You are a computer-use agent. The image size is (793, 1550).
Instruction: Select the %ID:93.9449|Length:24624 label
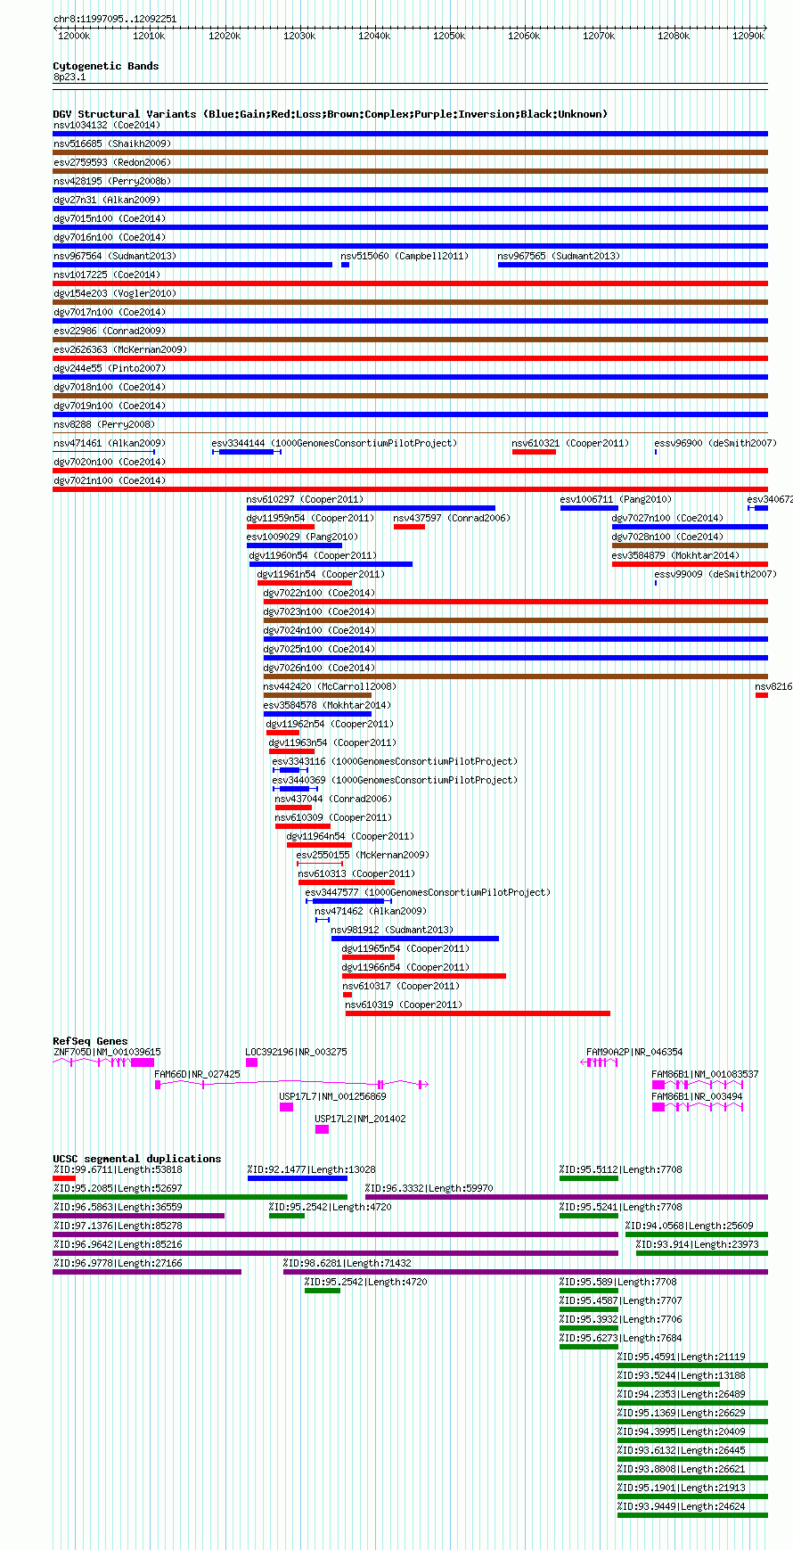click(x=682, y=1506)
